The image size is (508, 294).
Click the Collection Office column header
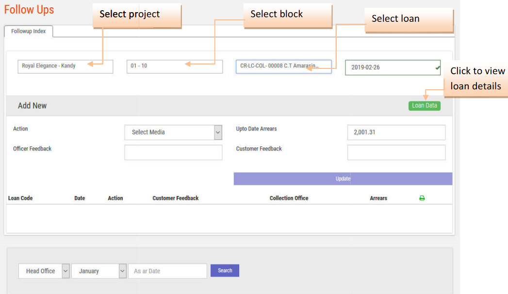point(289,198)
